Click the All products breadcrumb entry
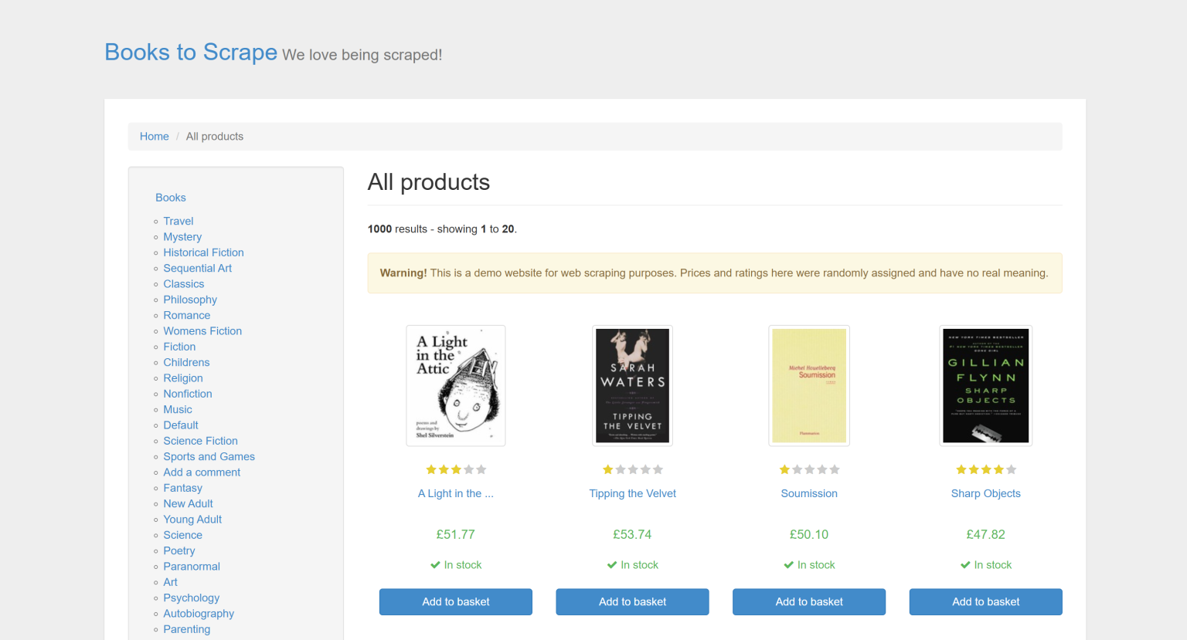 [214, 136]
